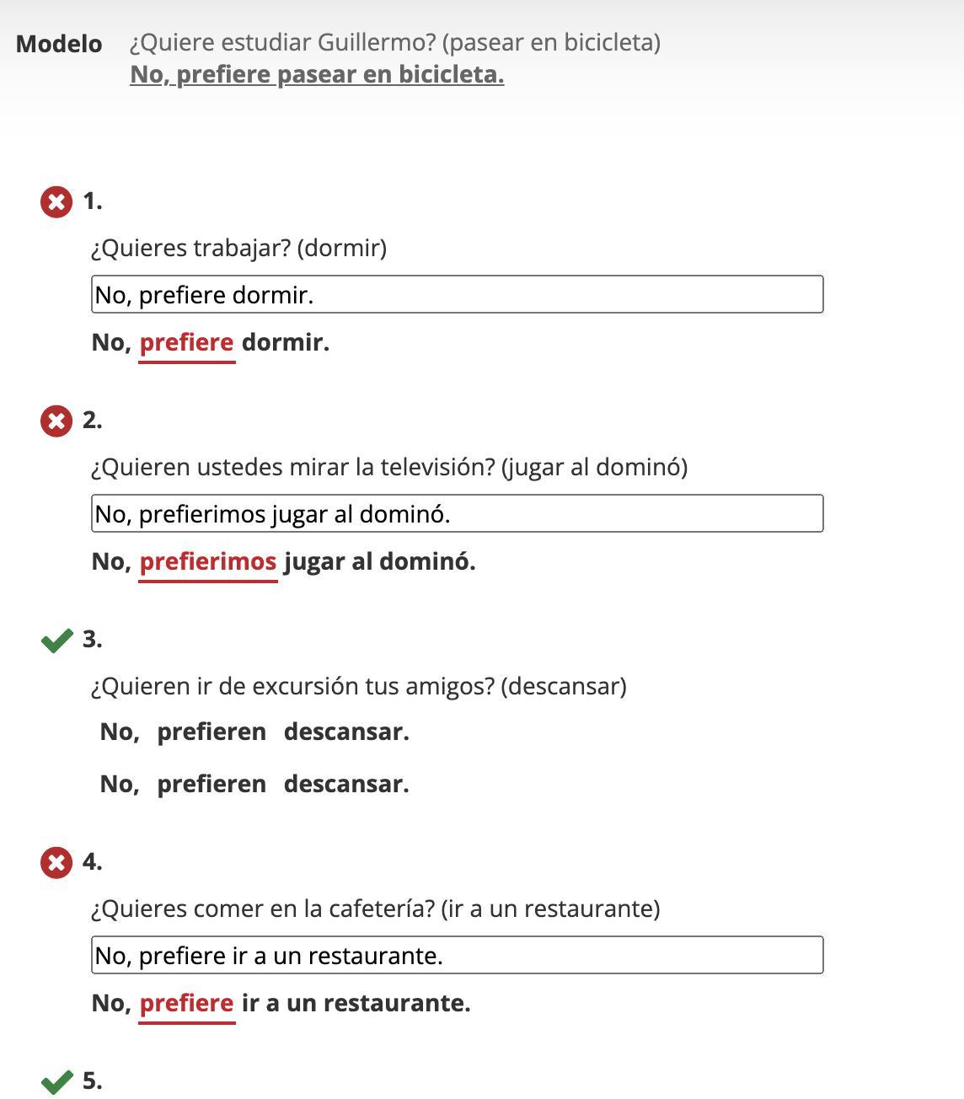Click the question number '5.'

[93, 1081]
